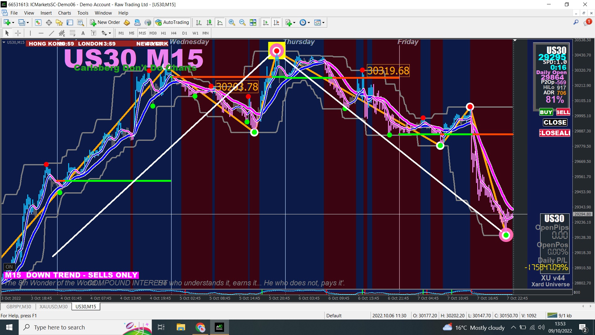
Task: Click the Zoom In magnifier icon
Action: click(x=231, y=22)
